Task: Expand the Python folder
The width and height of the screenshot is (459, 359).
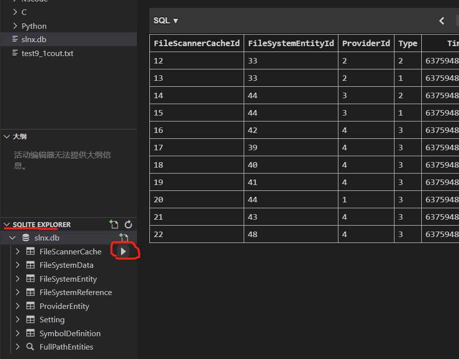Action: [15, 26]
